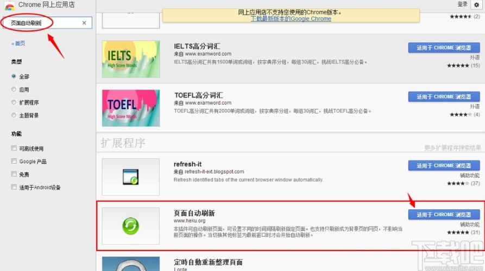Click www.heku.org source text
The image size is (485, 271).
190,221
